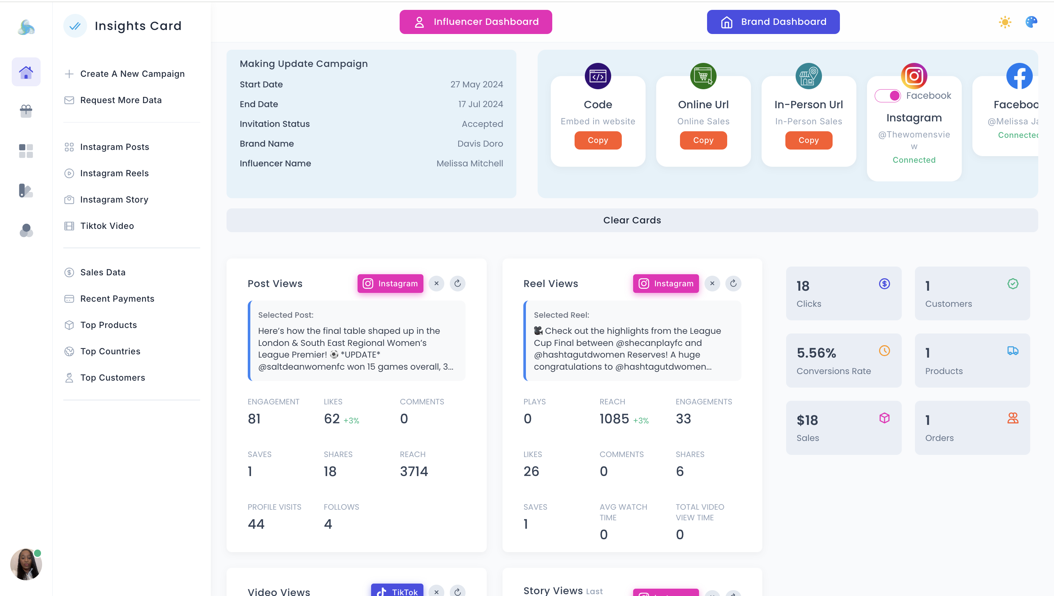Click the Connected status on Instagram card
This screenshot has height=596, width=1054.
pyautogui.click(x=914, y=160)
